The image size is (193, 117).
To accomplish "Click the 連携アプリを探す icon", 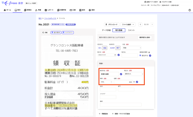I will pyautogui.click(x=145, y=2).
